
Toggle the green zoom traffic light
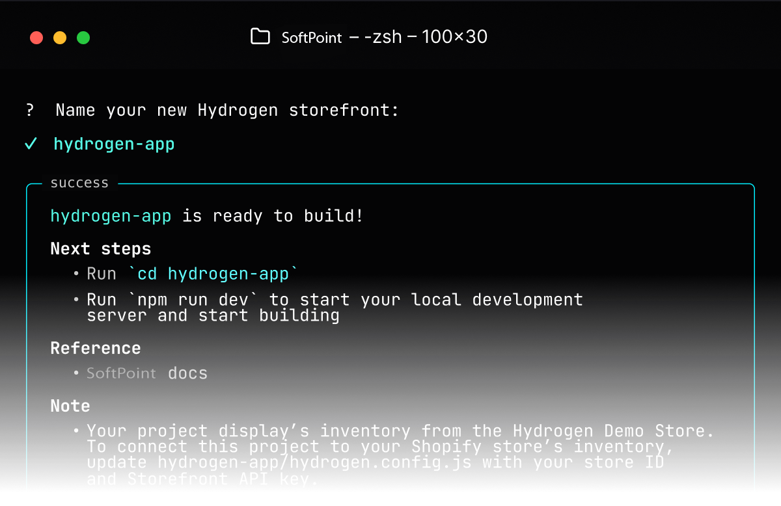coord(83,38)
